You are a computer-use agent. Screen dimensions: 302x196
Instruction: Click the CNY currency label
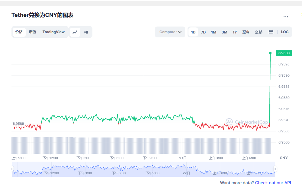point(284,158)
